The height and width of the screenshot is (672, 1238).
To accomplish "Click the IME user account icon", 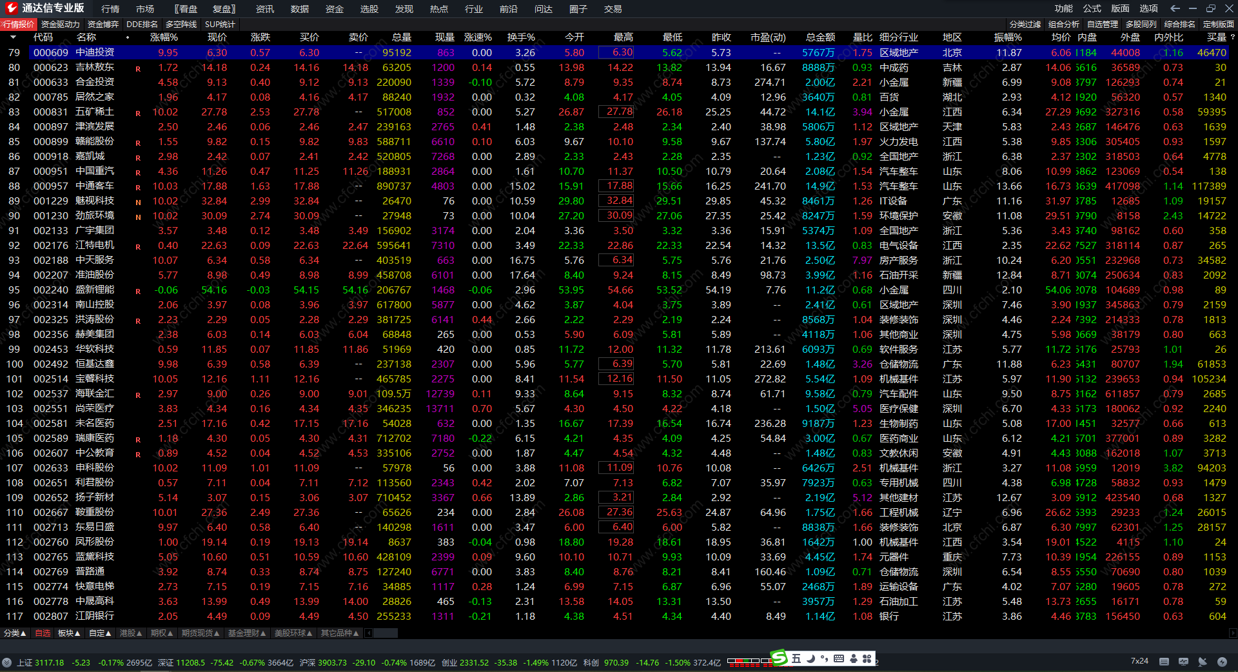I will [x=854, y=658].
